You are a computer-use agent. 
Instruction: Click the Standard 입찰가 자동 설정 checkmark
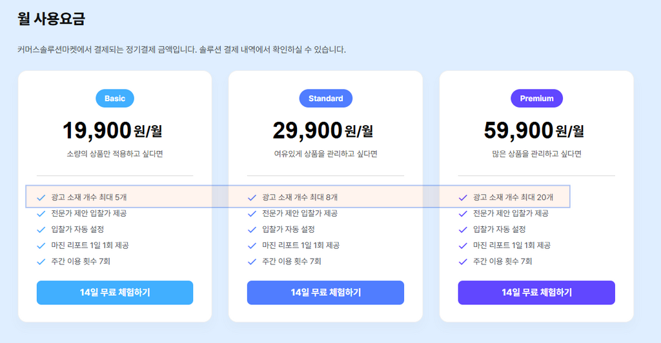252,230
